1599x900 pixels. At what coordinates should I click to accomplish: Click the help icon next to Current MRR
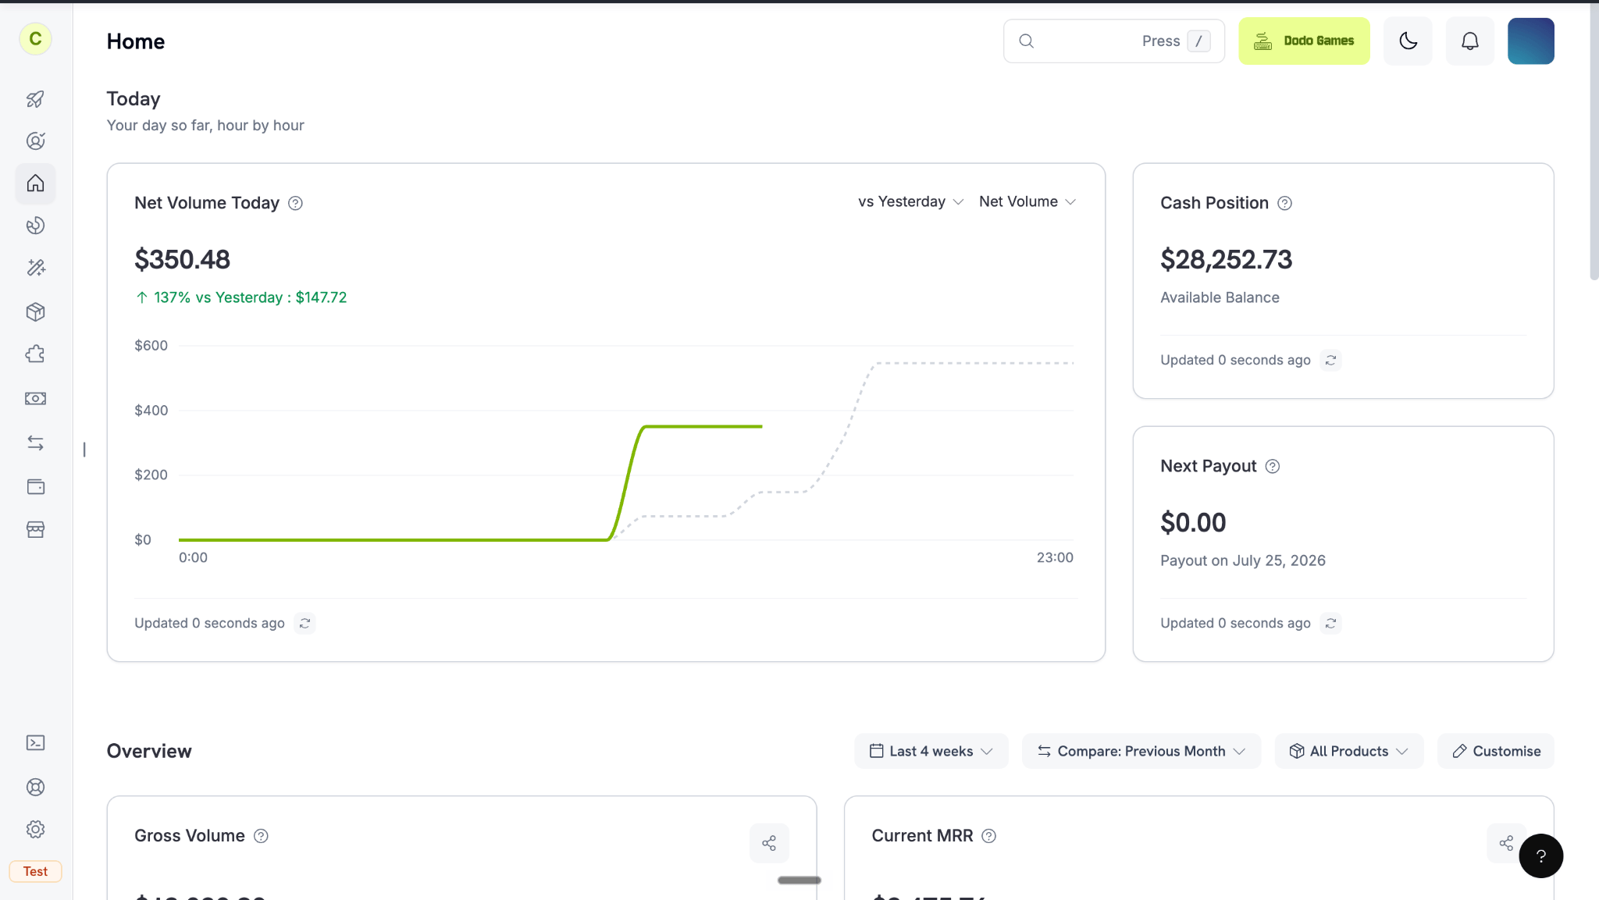tap(988, 836)
